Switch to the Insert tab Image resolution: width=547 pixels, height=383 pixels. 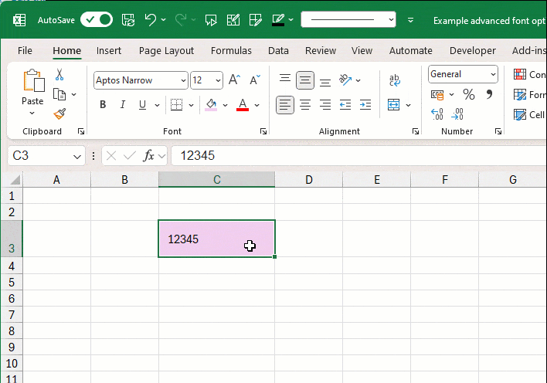pyautogui.click(x=109, y=51)
